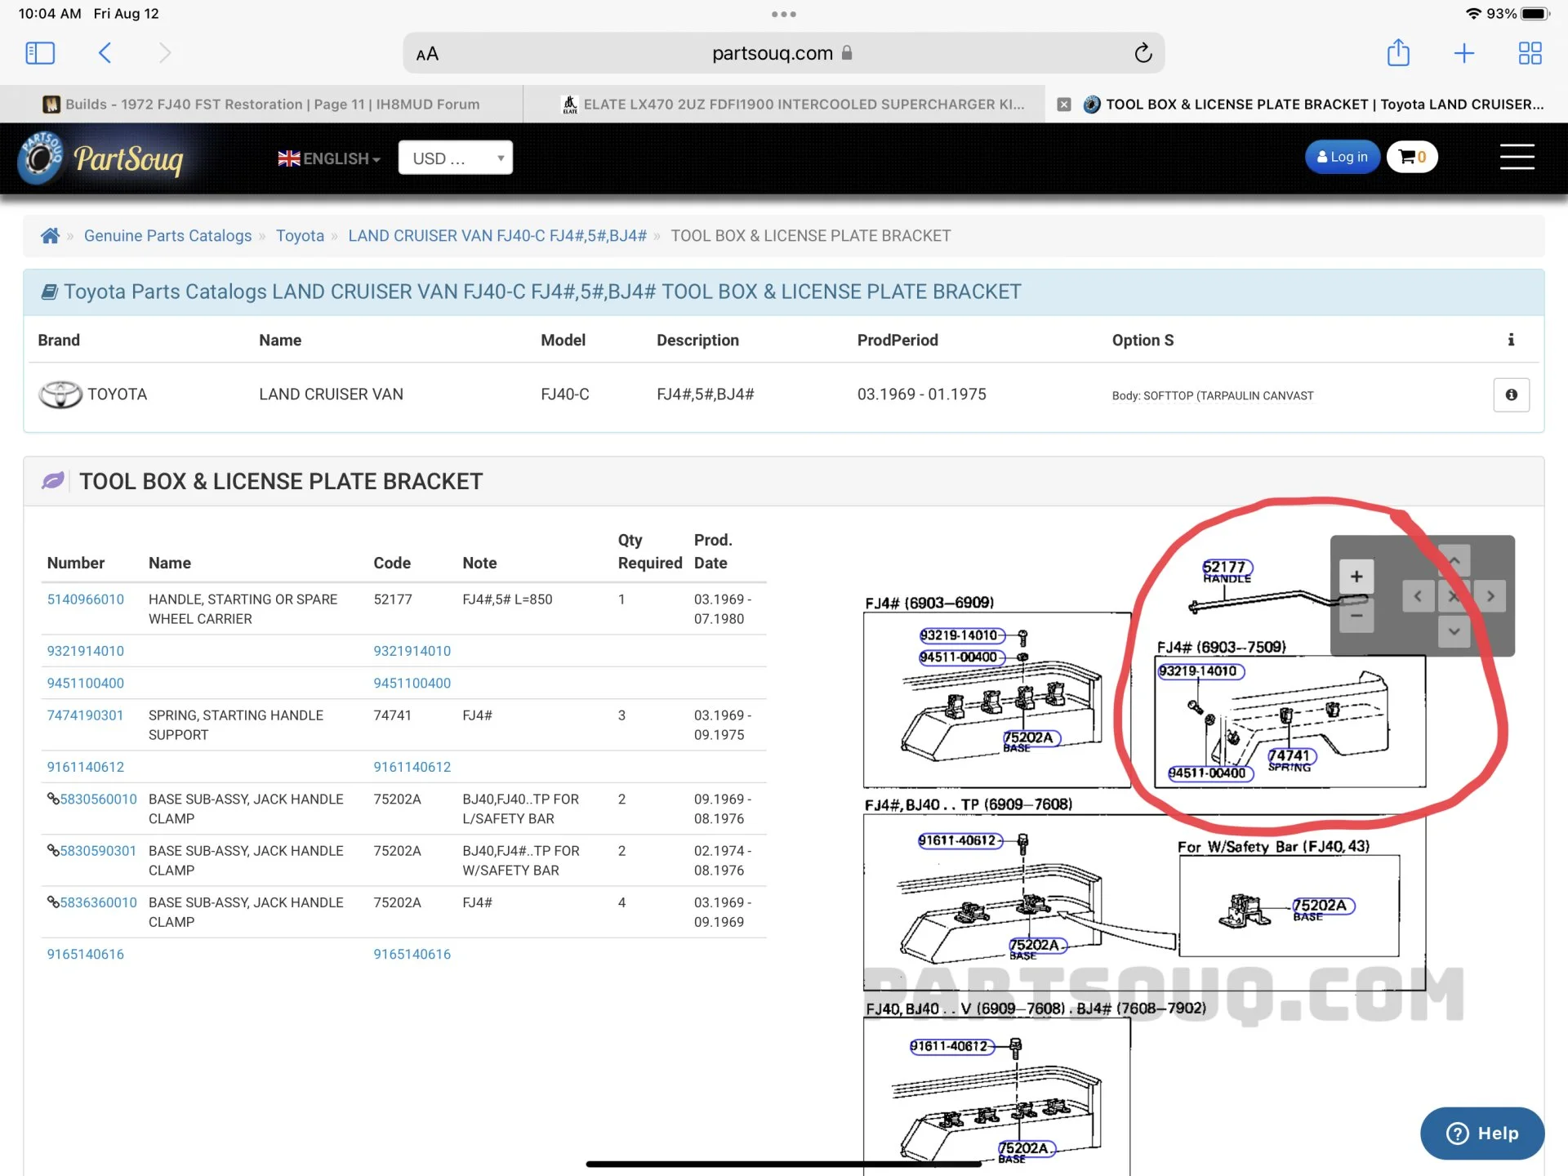
Task: Open LAND CRUISER VAN FJ40-C breadcrumb
Action: click(x=497, y=236)
